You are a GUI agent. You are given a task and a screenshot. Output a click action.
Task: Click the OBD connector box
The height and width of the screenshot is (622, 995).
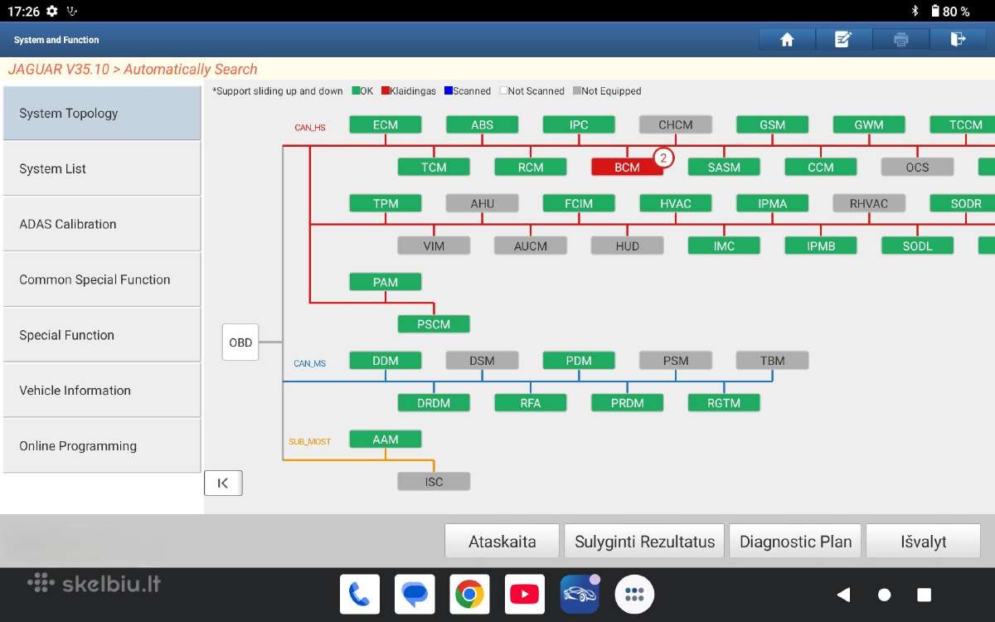pyautogui.click(x=240, y=342)
